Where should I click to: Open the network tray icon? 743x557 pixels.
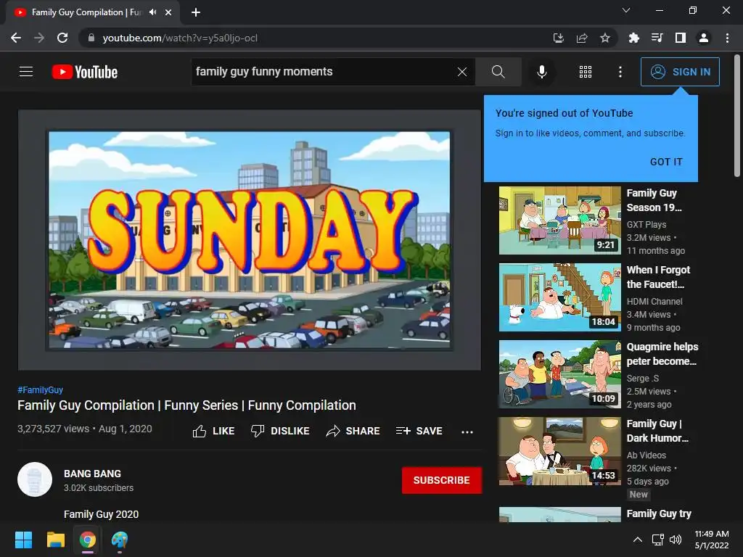pyautogui.click(x=657, y=540)
